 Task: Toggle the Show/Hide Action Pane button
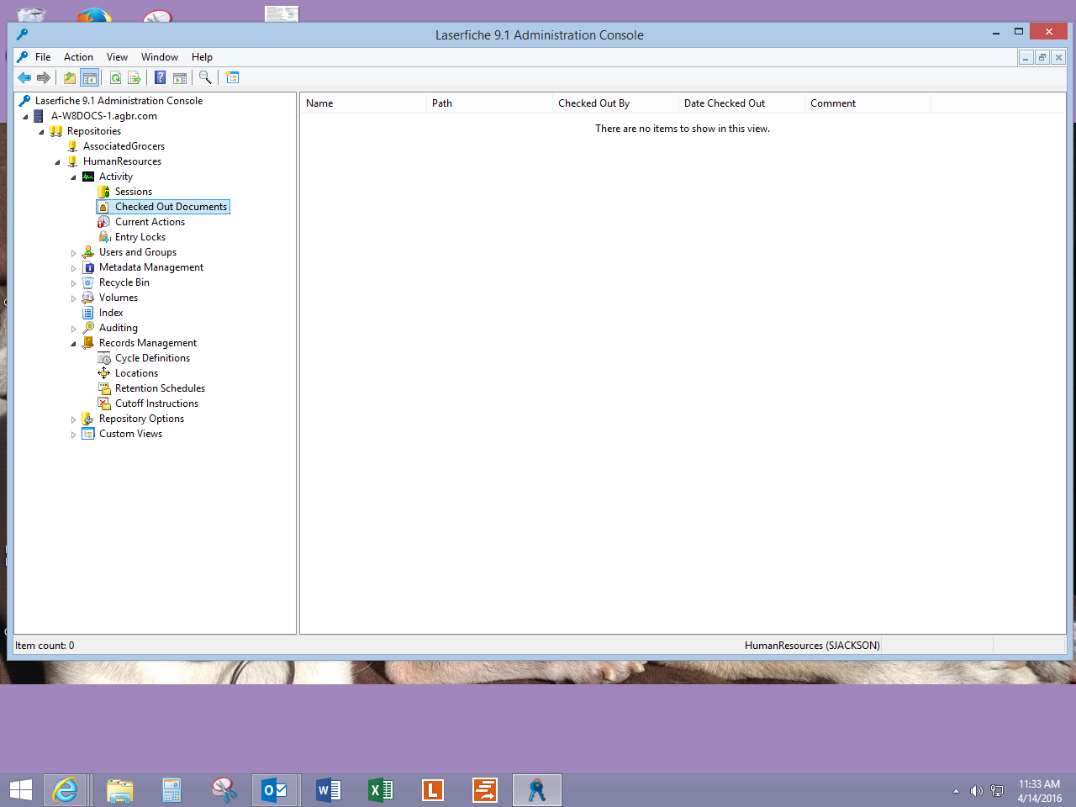click(x=180, y=78)
